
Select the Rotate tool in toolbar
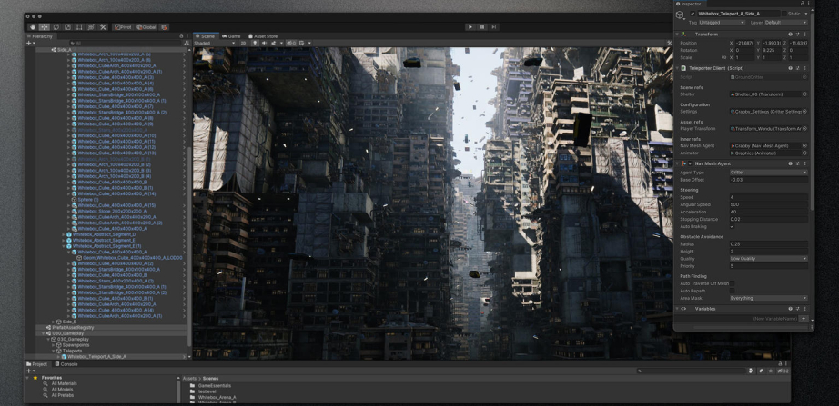coord(56,26)
